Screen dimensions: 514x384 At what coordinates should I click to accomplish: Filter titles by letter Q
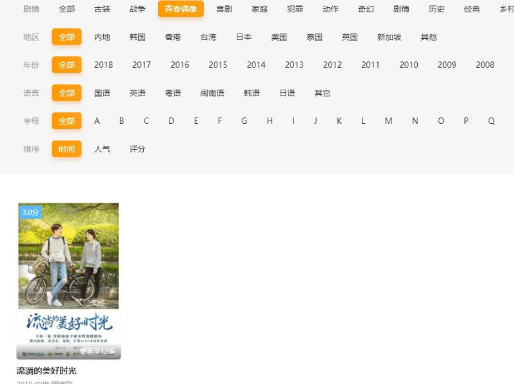tap(491, 121)
